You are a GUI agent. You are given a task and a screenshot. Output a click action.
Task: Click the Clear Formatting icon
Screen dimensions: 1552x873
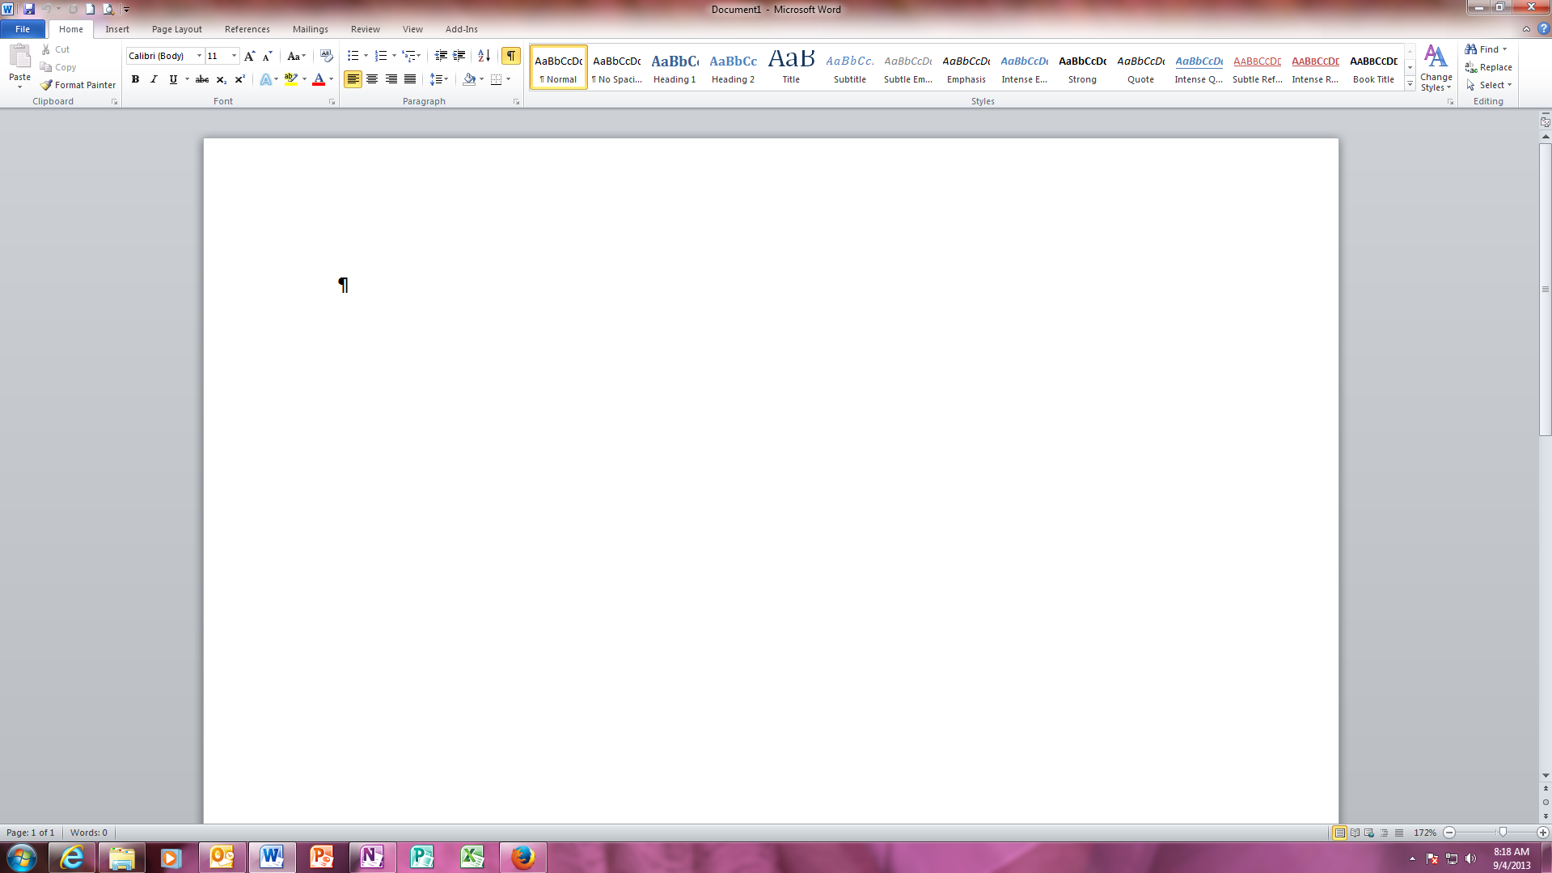[x=326, y=56]
